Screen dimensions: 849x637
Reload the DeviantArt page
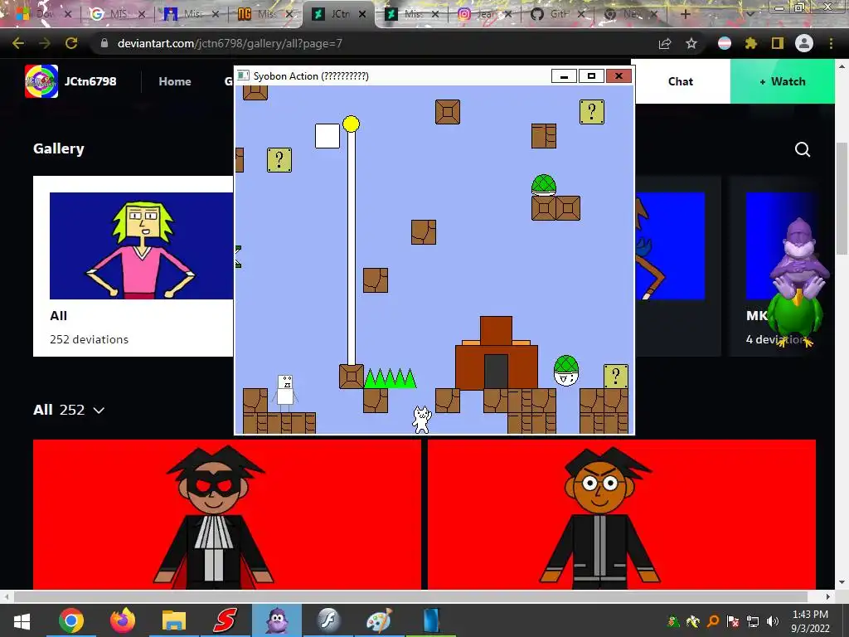(x=71, y=43)
